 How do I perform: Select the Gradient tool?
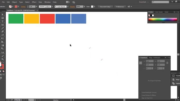(x=3, y=45)
